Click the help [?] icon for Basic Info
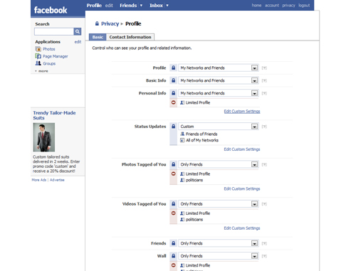Image resolution: width=356 pixels, height=271 pixels. pos(264,80)
